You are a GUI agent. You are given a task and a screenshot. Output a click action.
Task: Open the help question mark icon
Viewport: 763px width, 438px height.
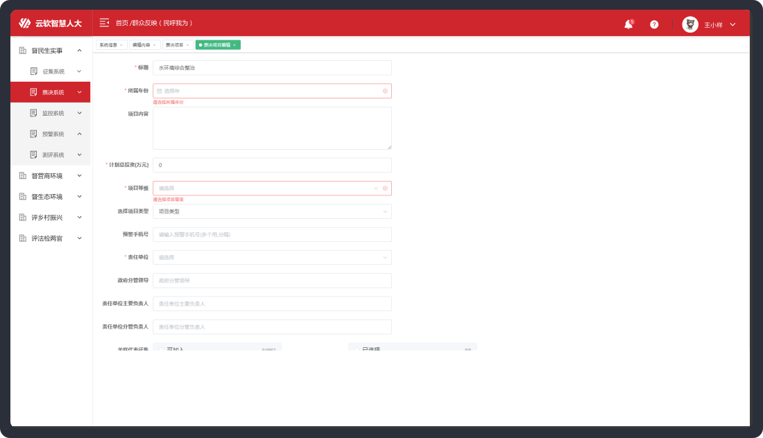click(x=654, y=24)
